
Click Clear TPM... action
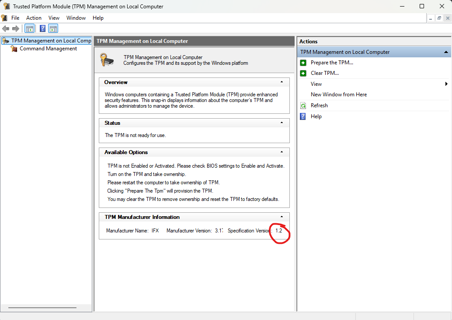325,73
